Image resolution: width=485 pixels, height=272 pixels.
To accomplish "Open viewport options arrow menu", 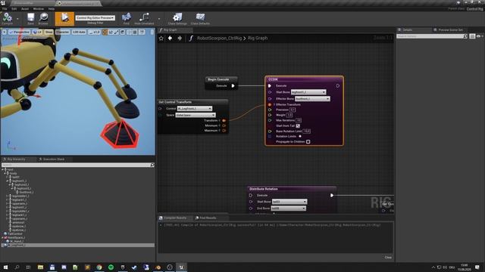I will (x=4, y=32).
